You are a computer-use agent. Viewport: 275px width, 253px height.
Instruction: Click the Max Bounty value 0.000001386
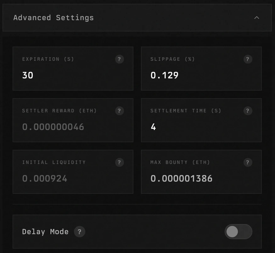click(x=182, y=178)
